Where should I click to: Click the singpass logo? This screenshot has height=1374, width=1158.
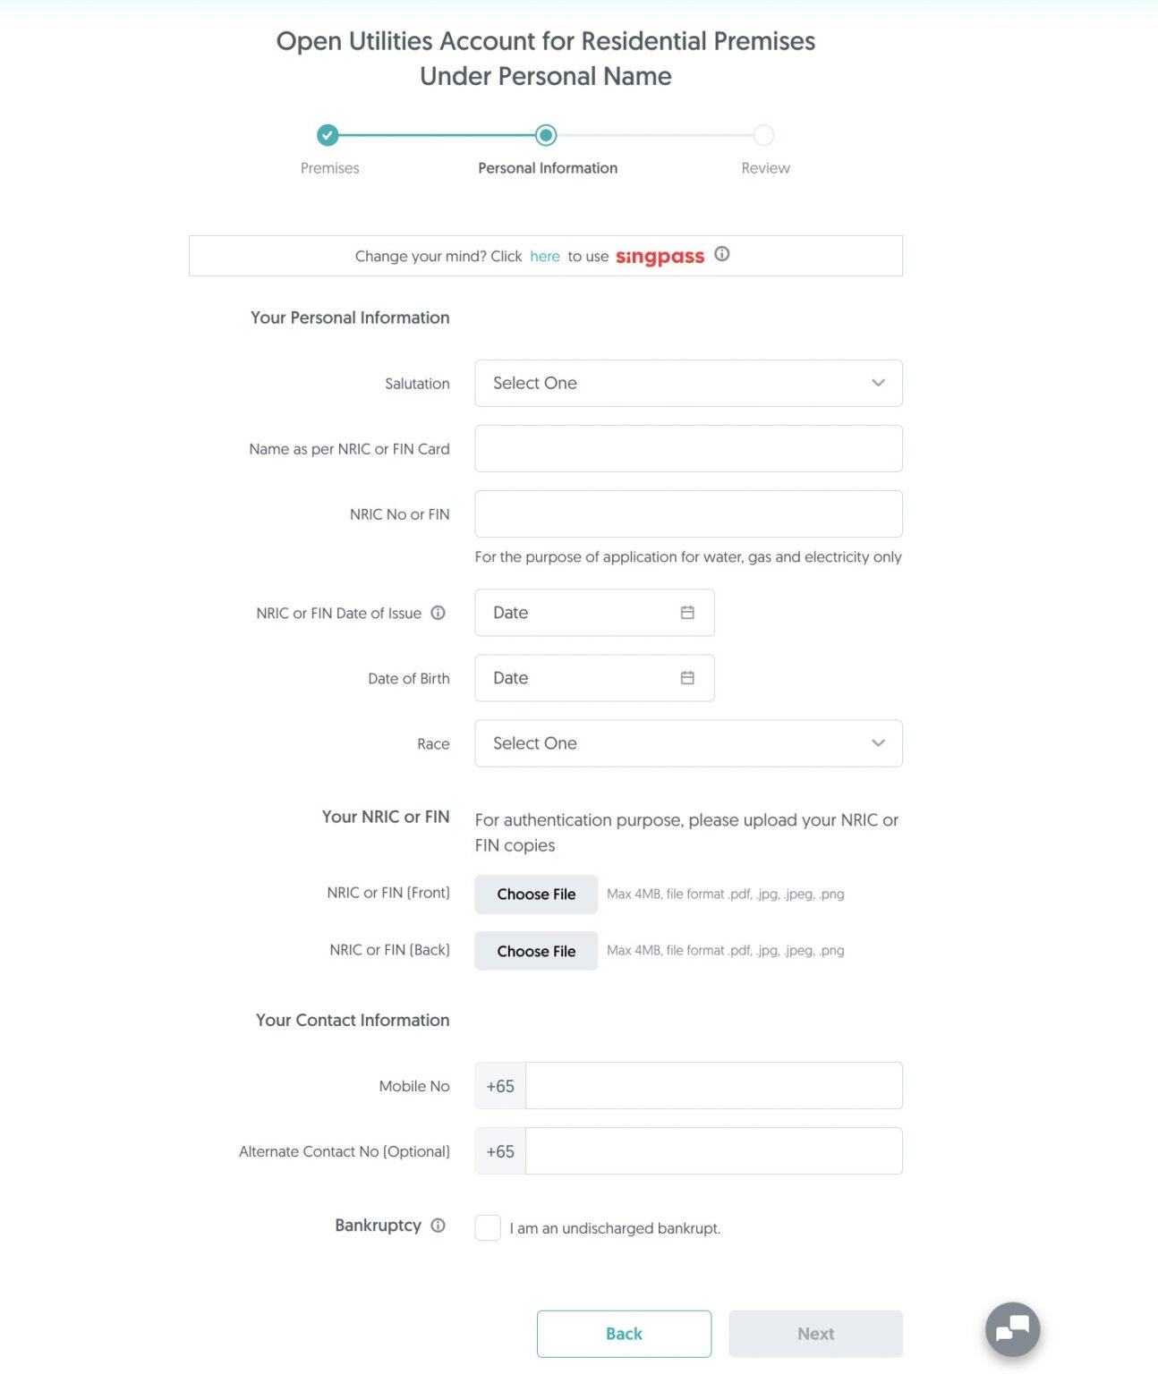(660, 256)
